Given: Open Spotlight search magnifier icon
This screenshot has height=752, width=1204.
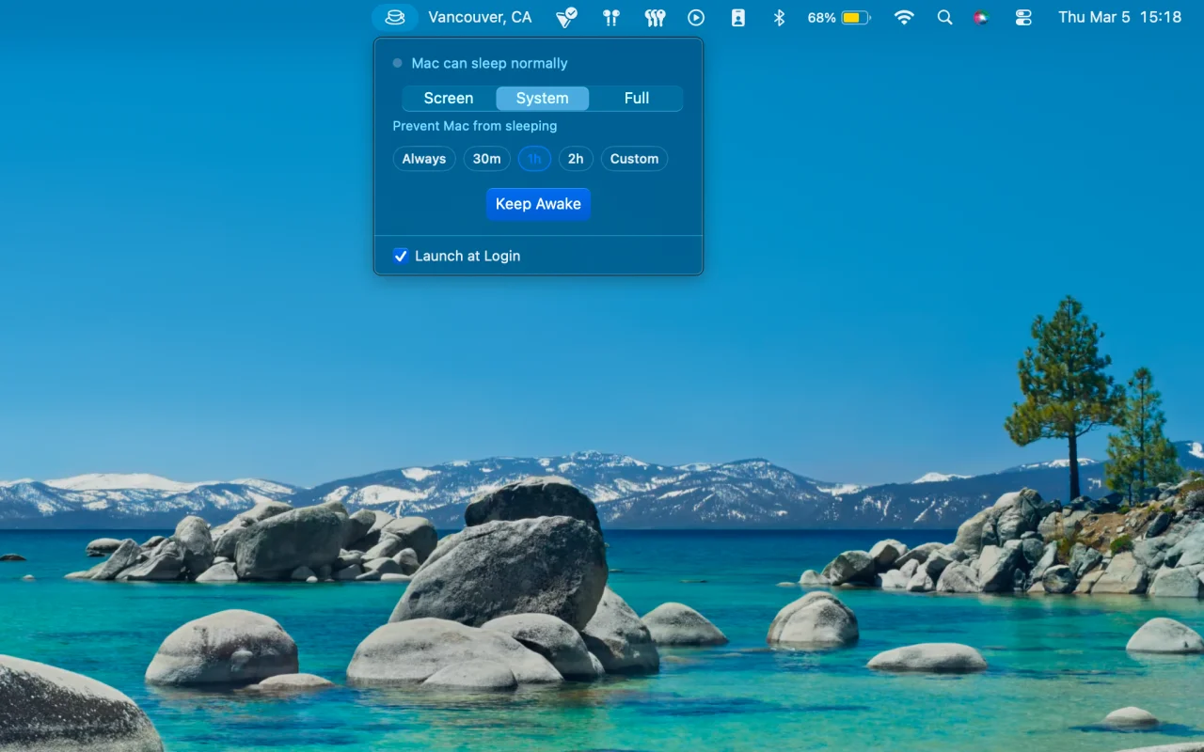Looking at the screenshot, I should coord(944,17).
